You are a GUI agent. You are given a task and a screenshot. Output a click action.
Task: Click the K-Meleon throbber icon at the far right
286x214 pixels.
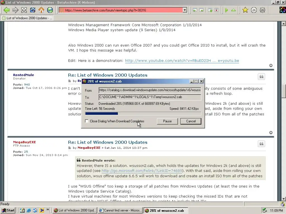[283, 10]
